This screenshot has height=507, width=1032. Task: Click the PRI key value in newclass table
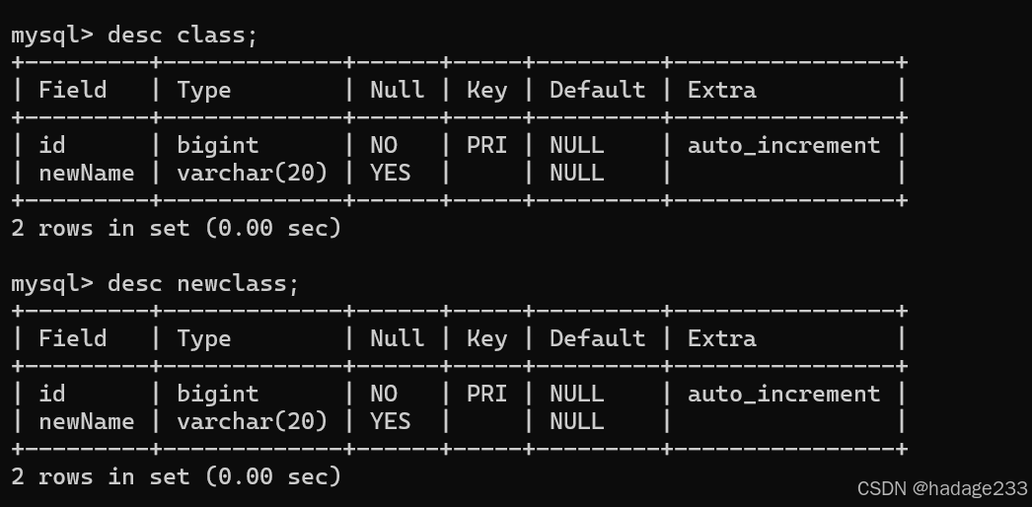pos(487,394)
